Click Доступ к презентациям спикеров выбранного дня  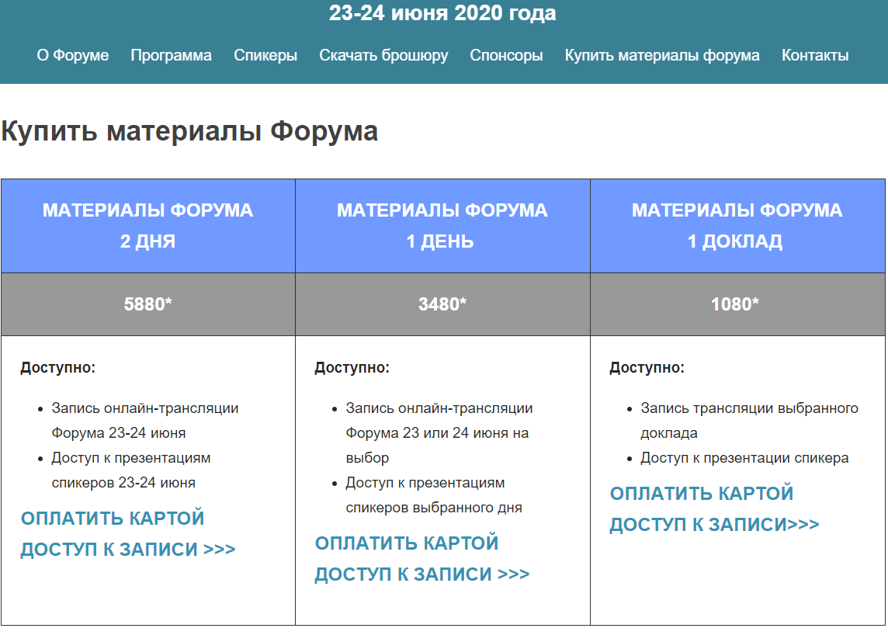point(434,495)
